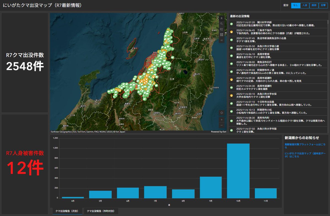Click the tall October bar in the chart

[x=238, y=170]
